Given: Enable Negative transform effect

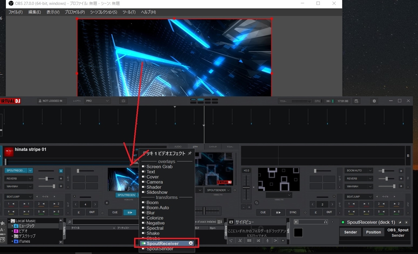Looking at the screenshot, I should pyautogui.click(x=143, y=223).
